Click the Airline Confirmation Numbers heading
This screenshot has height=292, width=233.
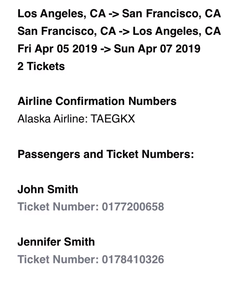tap(97, 101)
